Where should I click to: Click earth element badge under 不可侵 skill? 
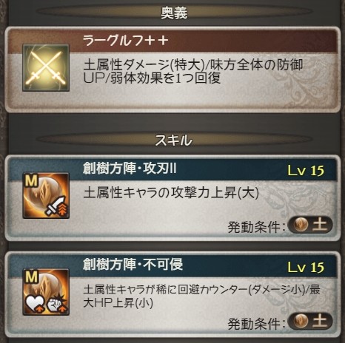coord(310,322)
